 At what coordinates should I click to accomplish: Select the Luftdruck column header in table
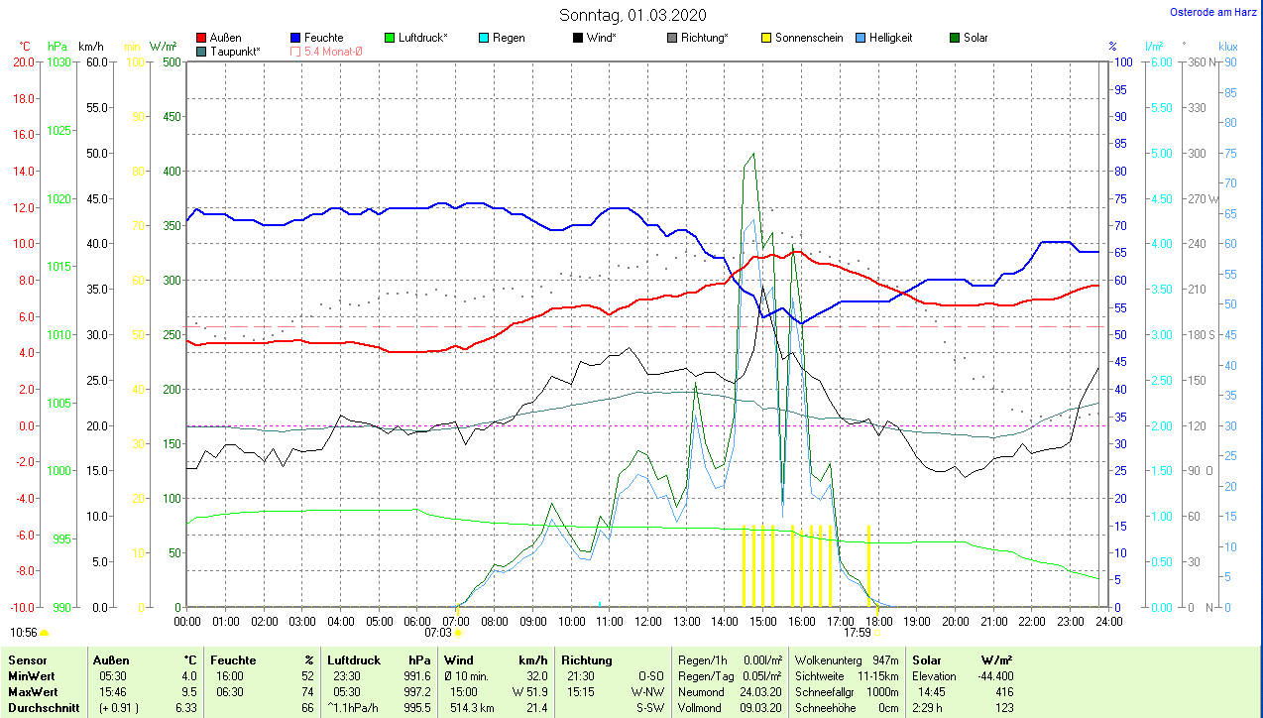point(355,659)
